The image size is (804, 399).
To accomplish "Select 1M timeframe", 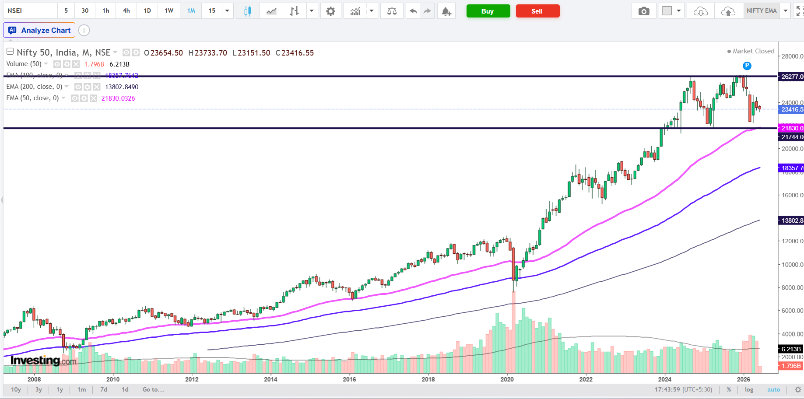I will [191, 11].
